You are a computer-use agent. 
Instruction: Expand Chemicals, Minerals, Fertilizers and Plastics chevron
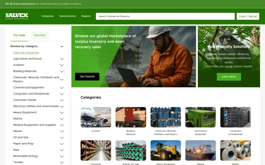pyautogui.click(x=62, y=80)
